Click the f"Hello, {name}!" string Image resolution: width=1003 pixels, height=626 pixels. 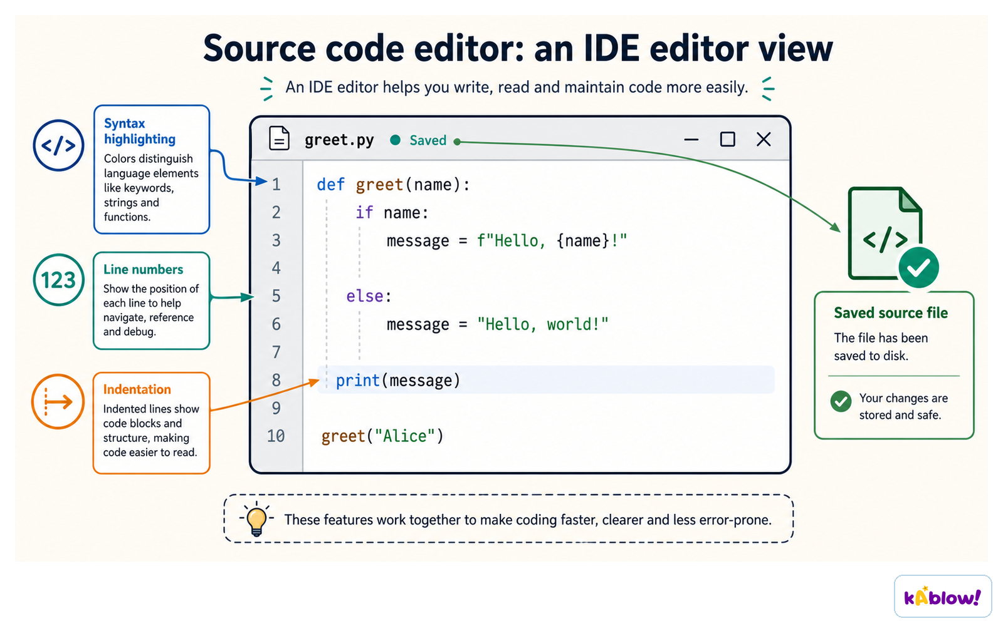552,241
